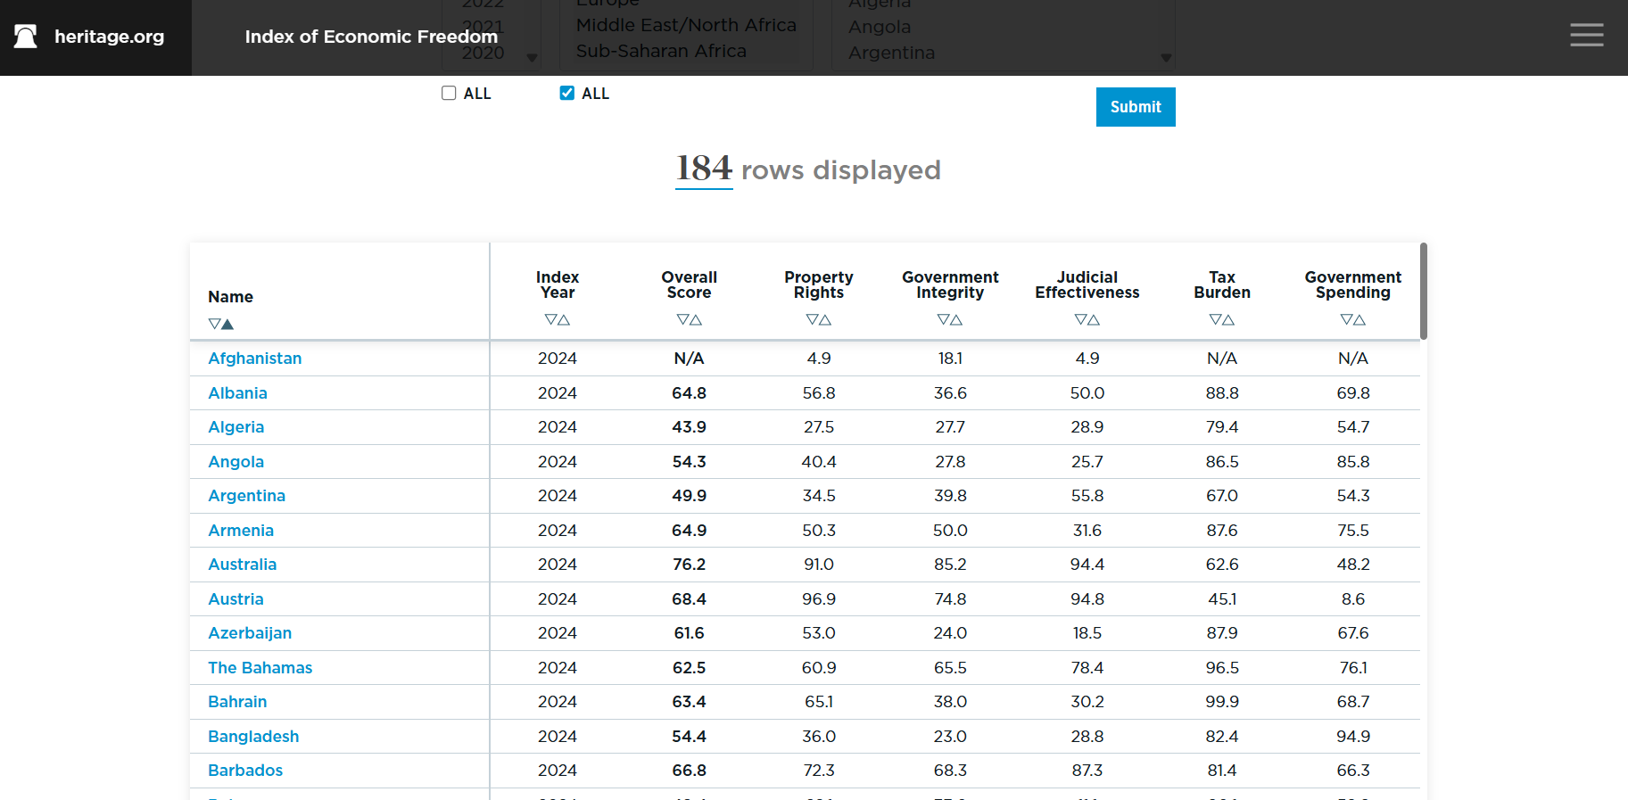This screenshot has width=1628, height=800.
Task: Choose Argentina in the country list
Action: (x=892, y=53)
